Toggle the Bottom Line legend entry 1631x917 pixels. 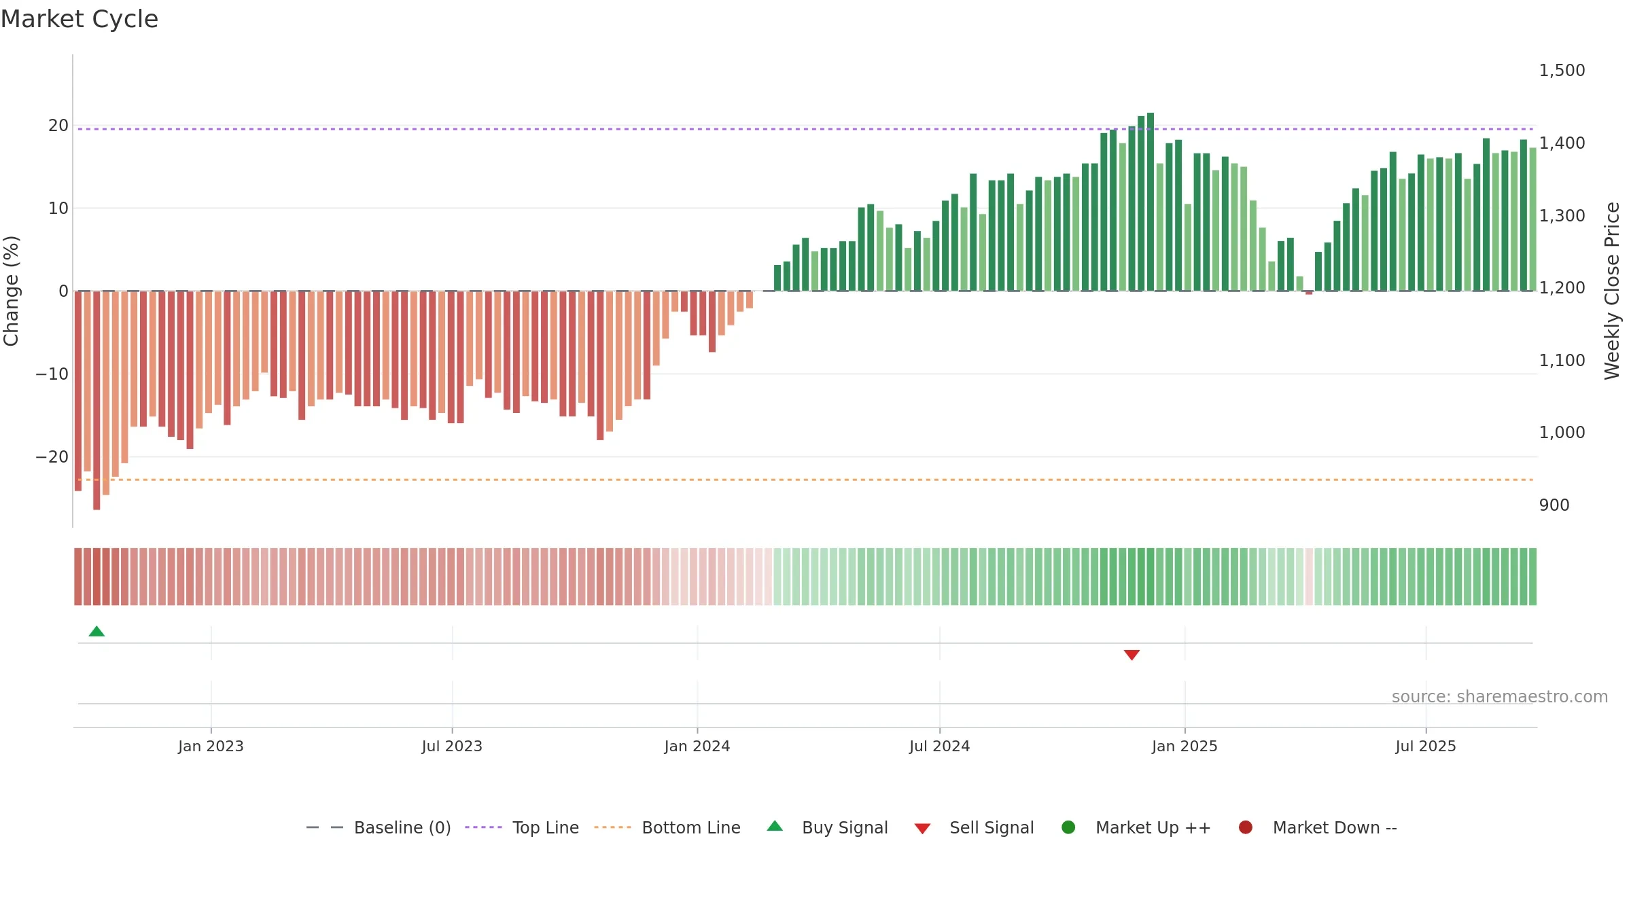pyautogui.click(x=667, y=827)
